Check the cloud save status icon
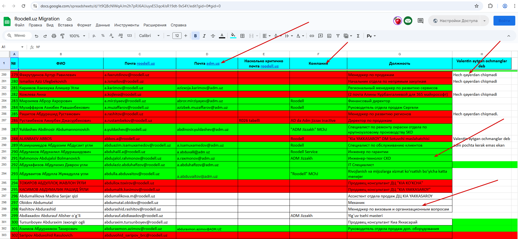518x239 pixels. [69, 19]
